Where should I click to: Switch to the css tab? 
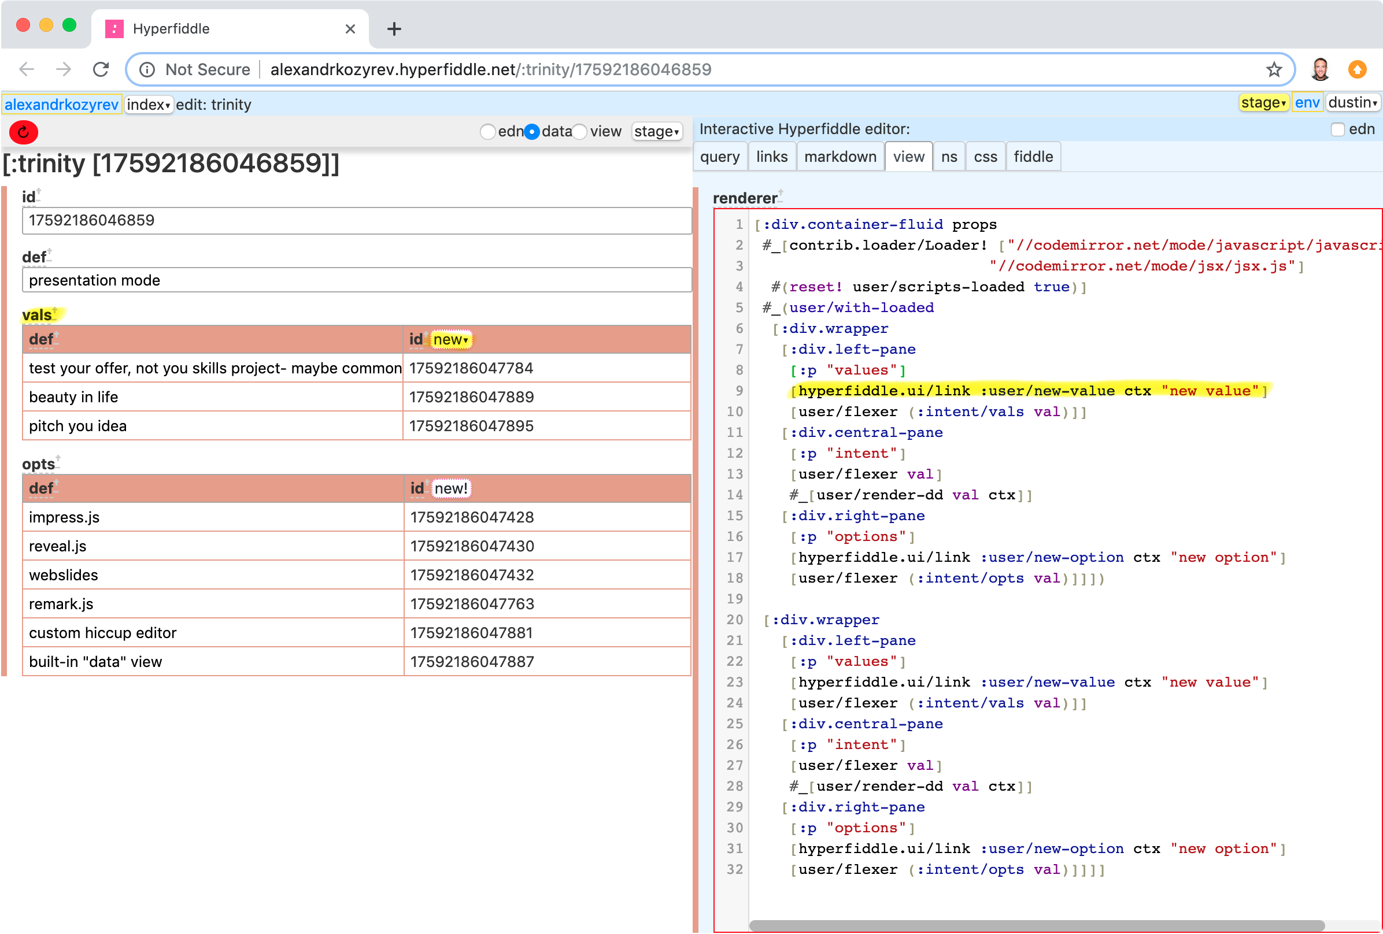pyautogui.click(x=985, y=157)
